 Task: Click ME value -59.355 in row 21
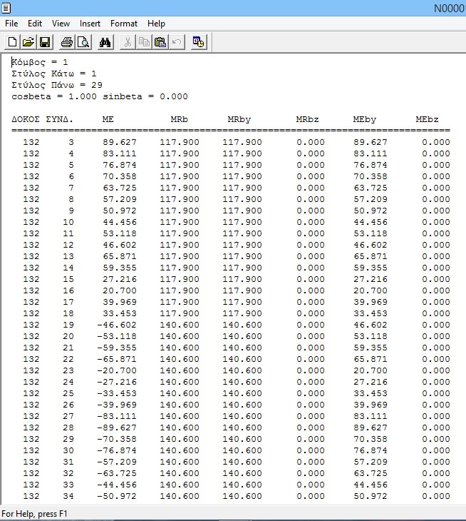pos(117,348)
